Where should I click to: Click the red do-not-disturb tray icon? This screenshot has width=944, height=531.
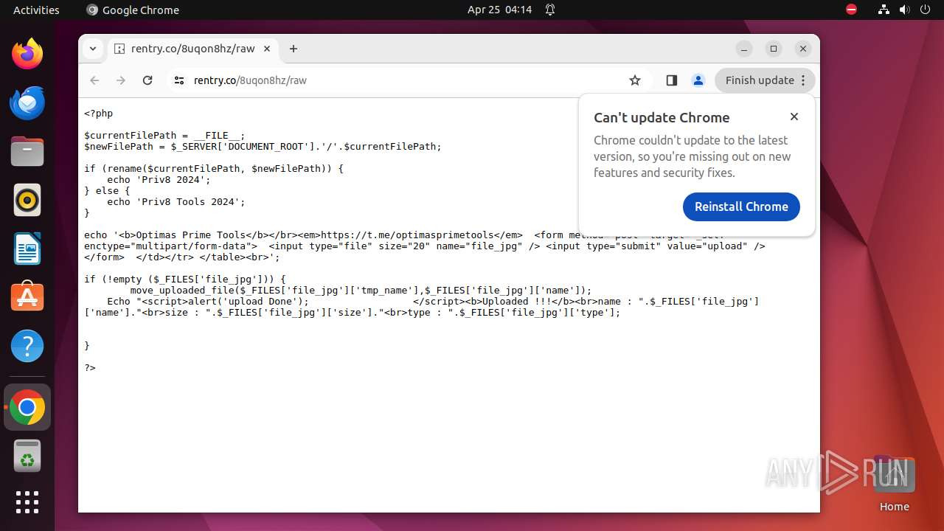[852, 10]
